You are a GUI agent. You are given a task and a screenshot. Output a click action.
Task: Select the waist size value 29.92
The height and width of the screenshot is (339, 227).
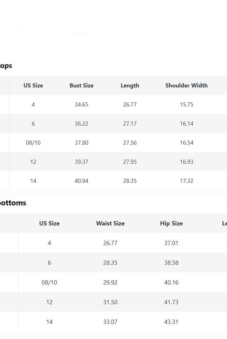click(x=110, y=282)
